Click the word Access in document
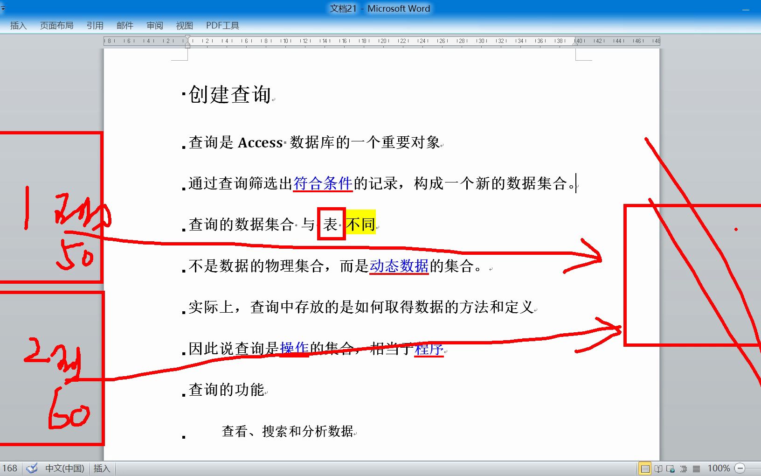This screenshot has height=476, width=761. 260,142
